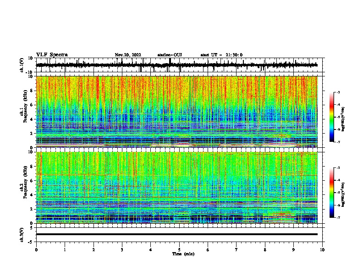
Task: Click the "-7" label on ch.2 colorbar
Action: [338, 217]
